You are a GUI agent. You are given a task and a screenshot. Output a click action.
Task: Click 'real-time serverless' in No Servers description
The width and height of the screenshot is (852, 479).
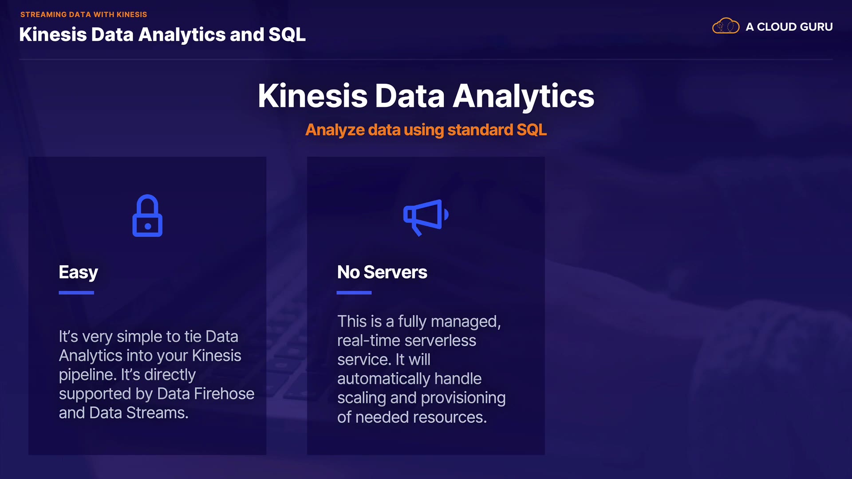406,341
